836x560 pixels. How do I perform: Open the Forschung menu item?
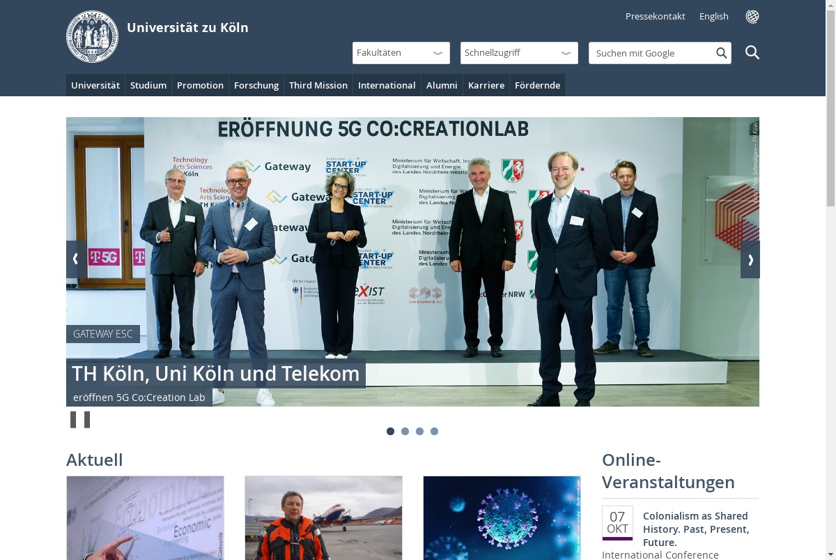point(256,85)
